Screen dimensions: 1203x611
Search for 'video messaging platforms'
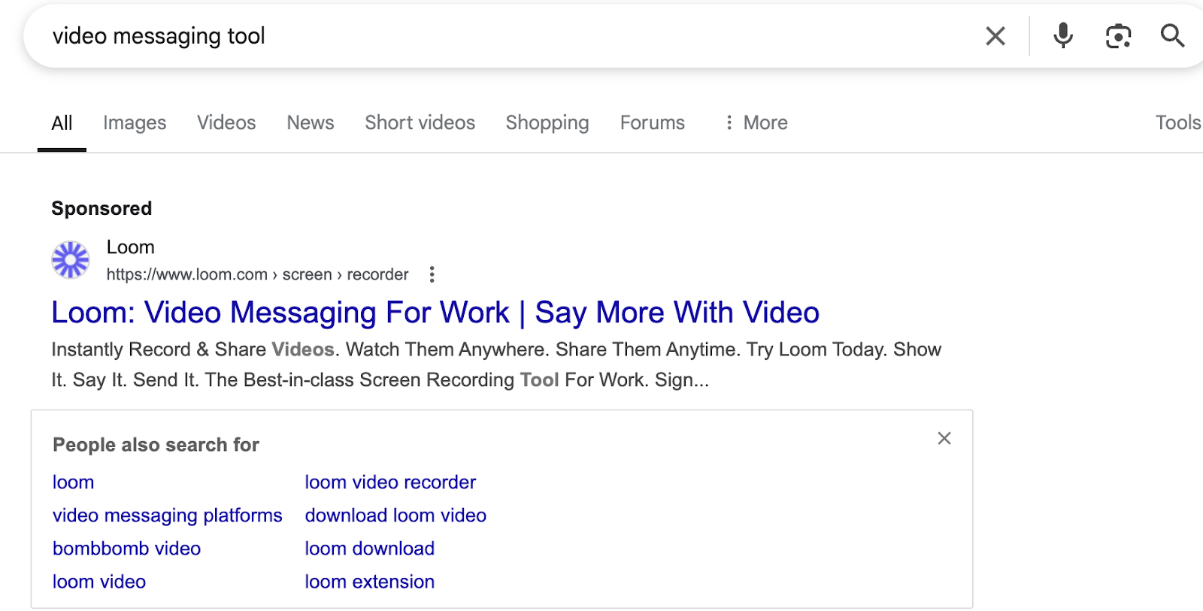[168, 516]
